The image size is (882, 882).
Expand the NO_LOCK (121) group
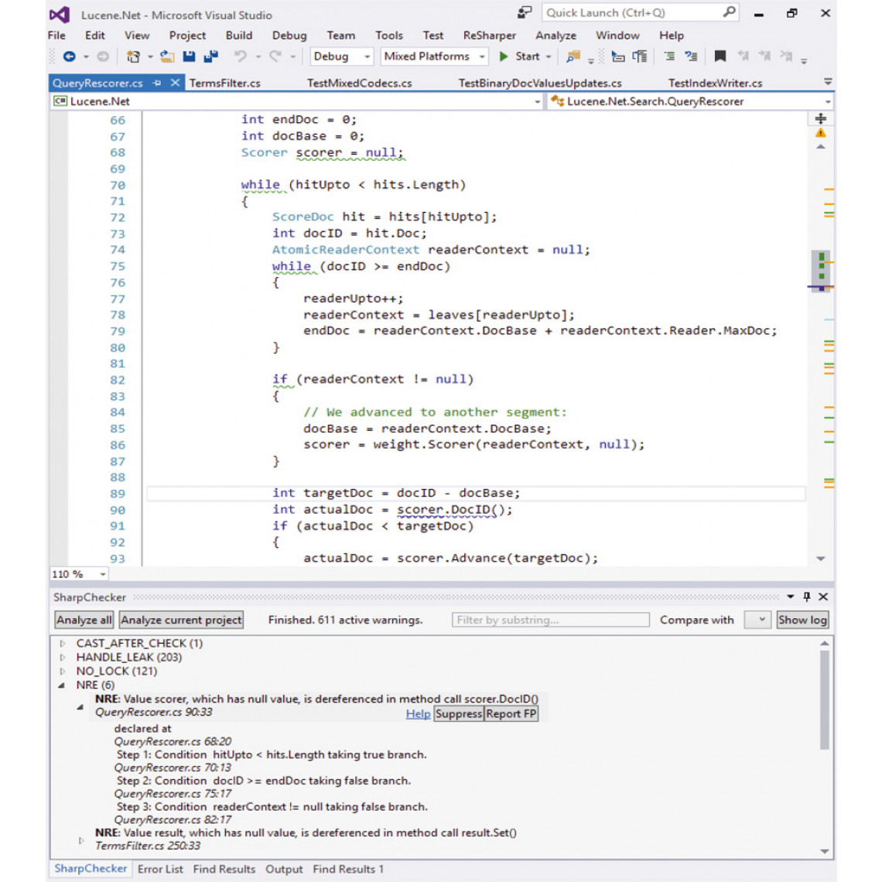click(63, 672)
